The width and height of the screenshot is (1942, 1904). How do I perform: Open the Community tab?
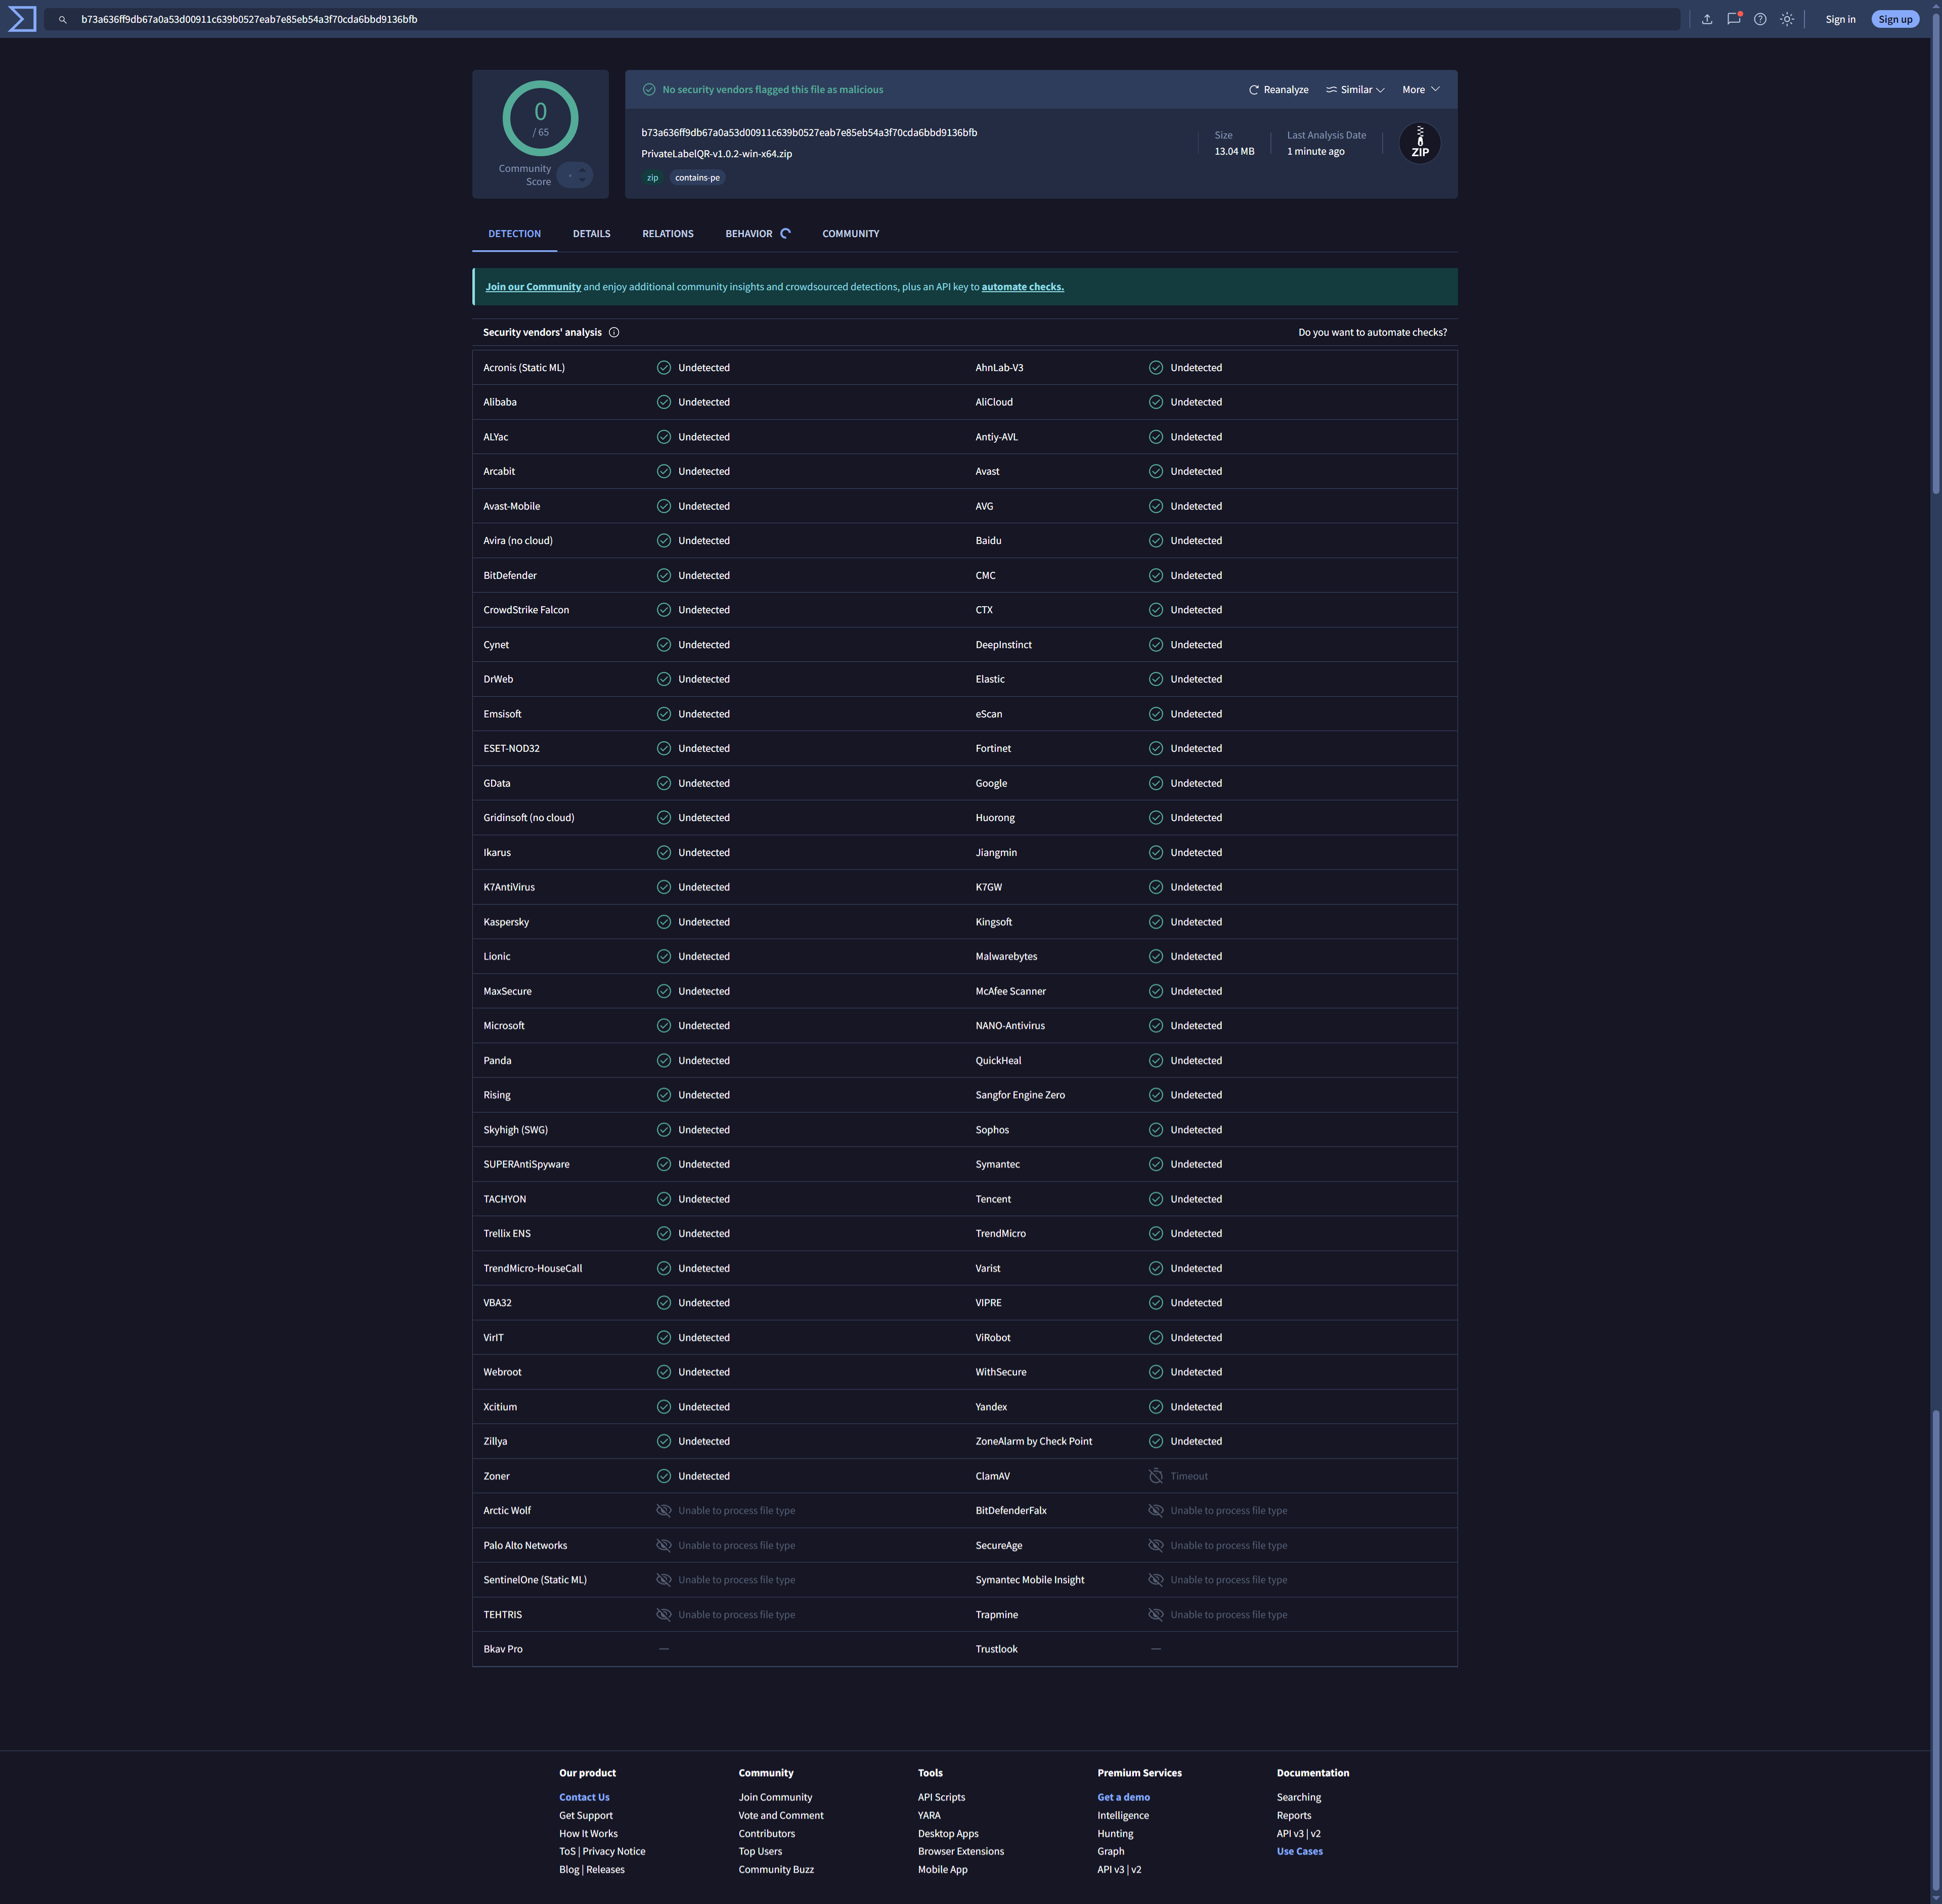point(851,234)
